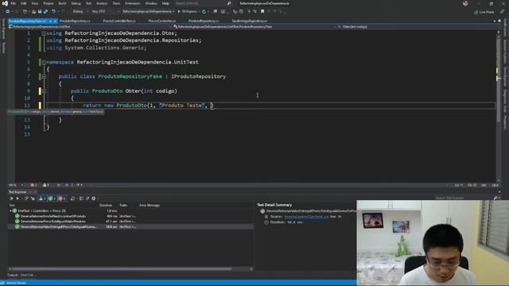
Task: Click the Run test icon in Test Explorer
Action: tap(17, 199)
